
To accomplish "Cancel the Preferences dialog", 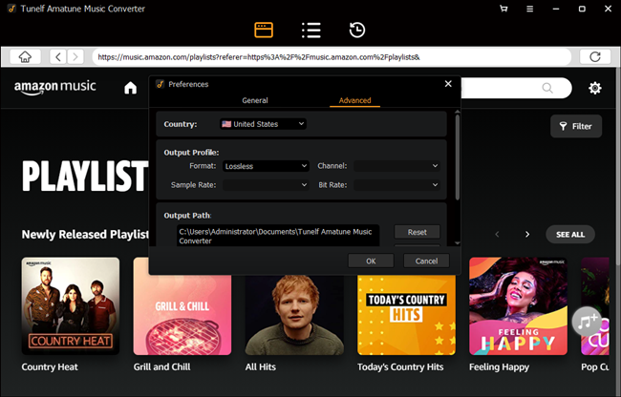I will 426,261.
